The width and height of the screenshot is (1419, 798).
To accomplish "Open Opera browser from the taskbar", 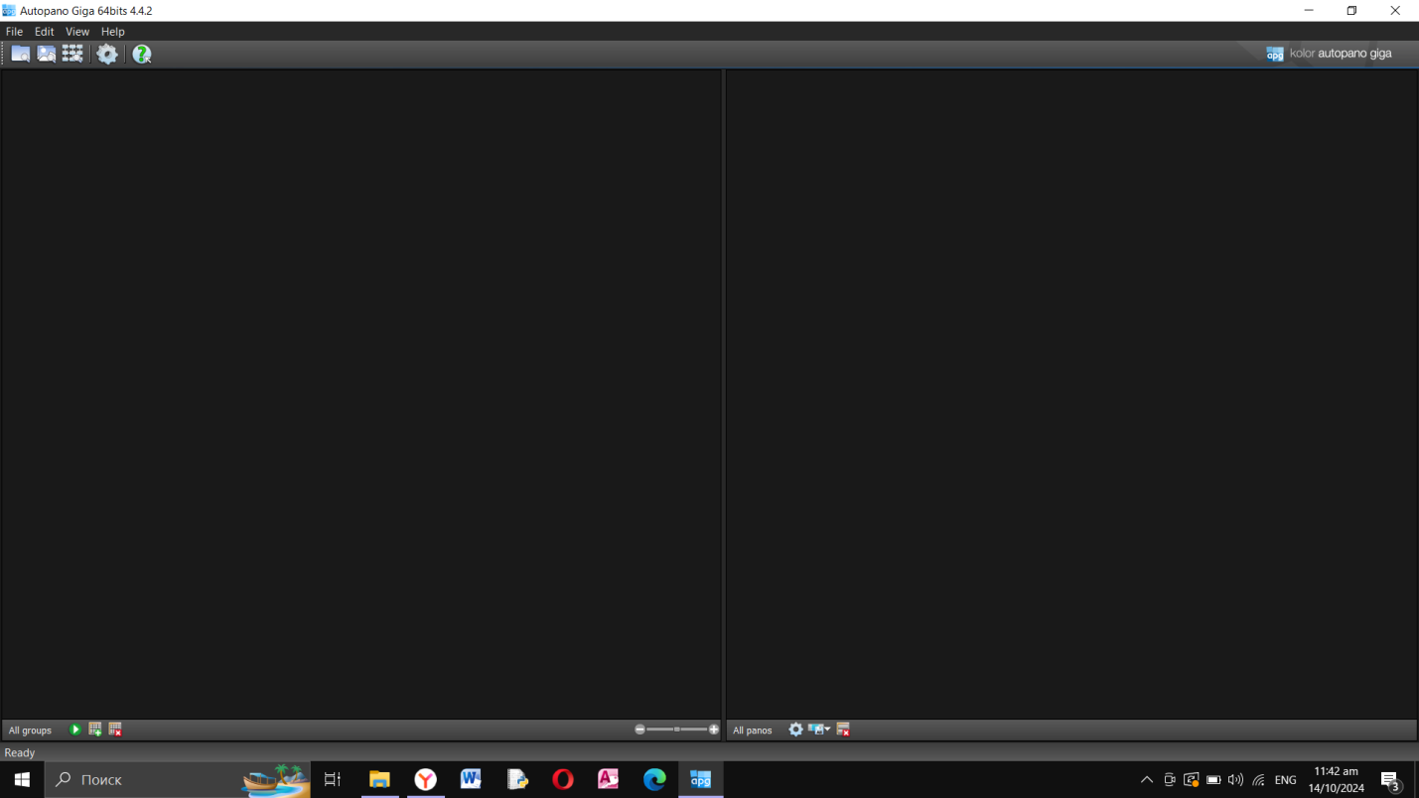I will (x=563, y=780).
